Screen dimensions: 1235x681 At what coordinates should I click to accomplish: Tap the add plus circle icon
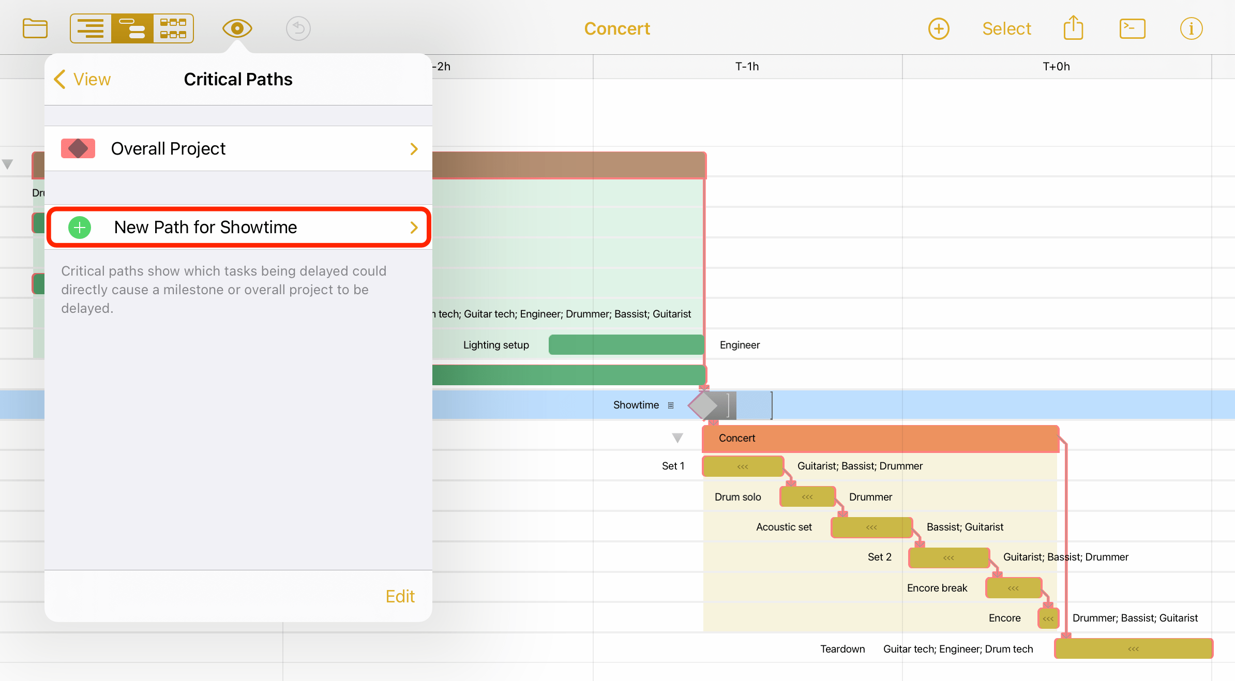[939, 28]
